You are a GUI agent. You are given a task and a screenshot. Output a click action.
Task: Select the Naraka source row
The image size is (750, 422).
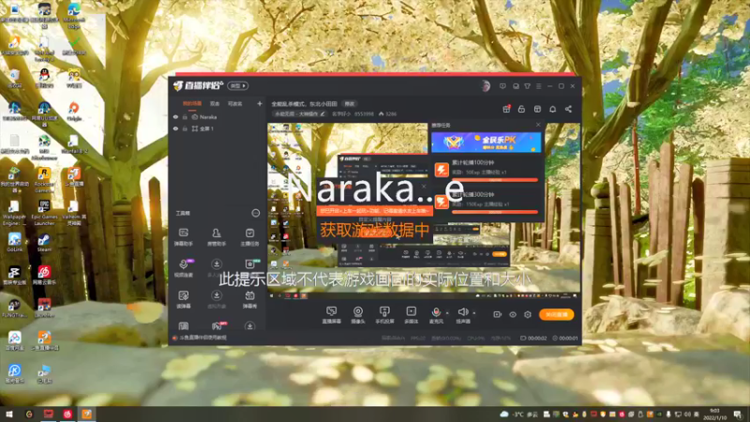217,117
